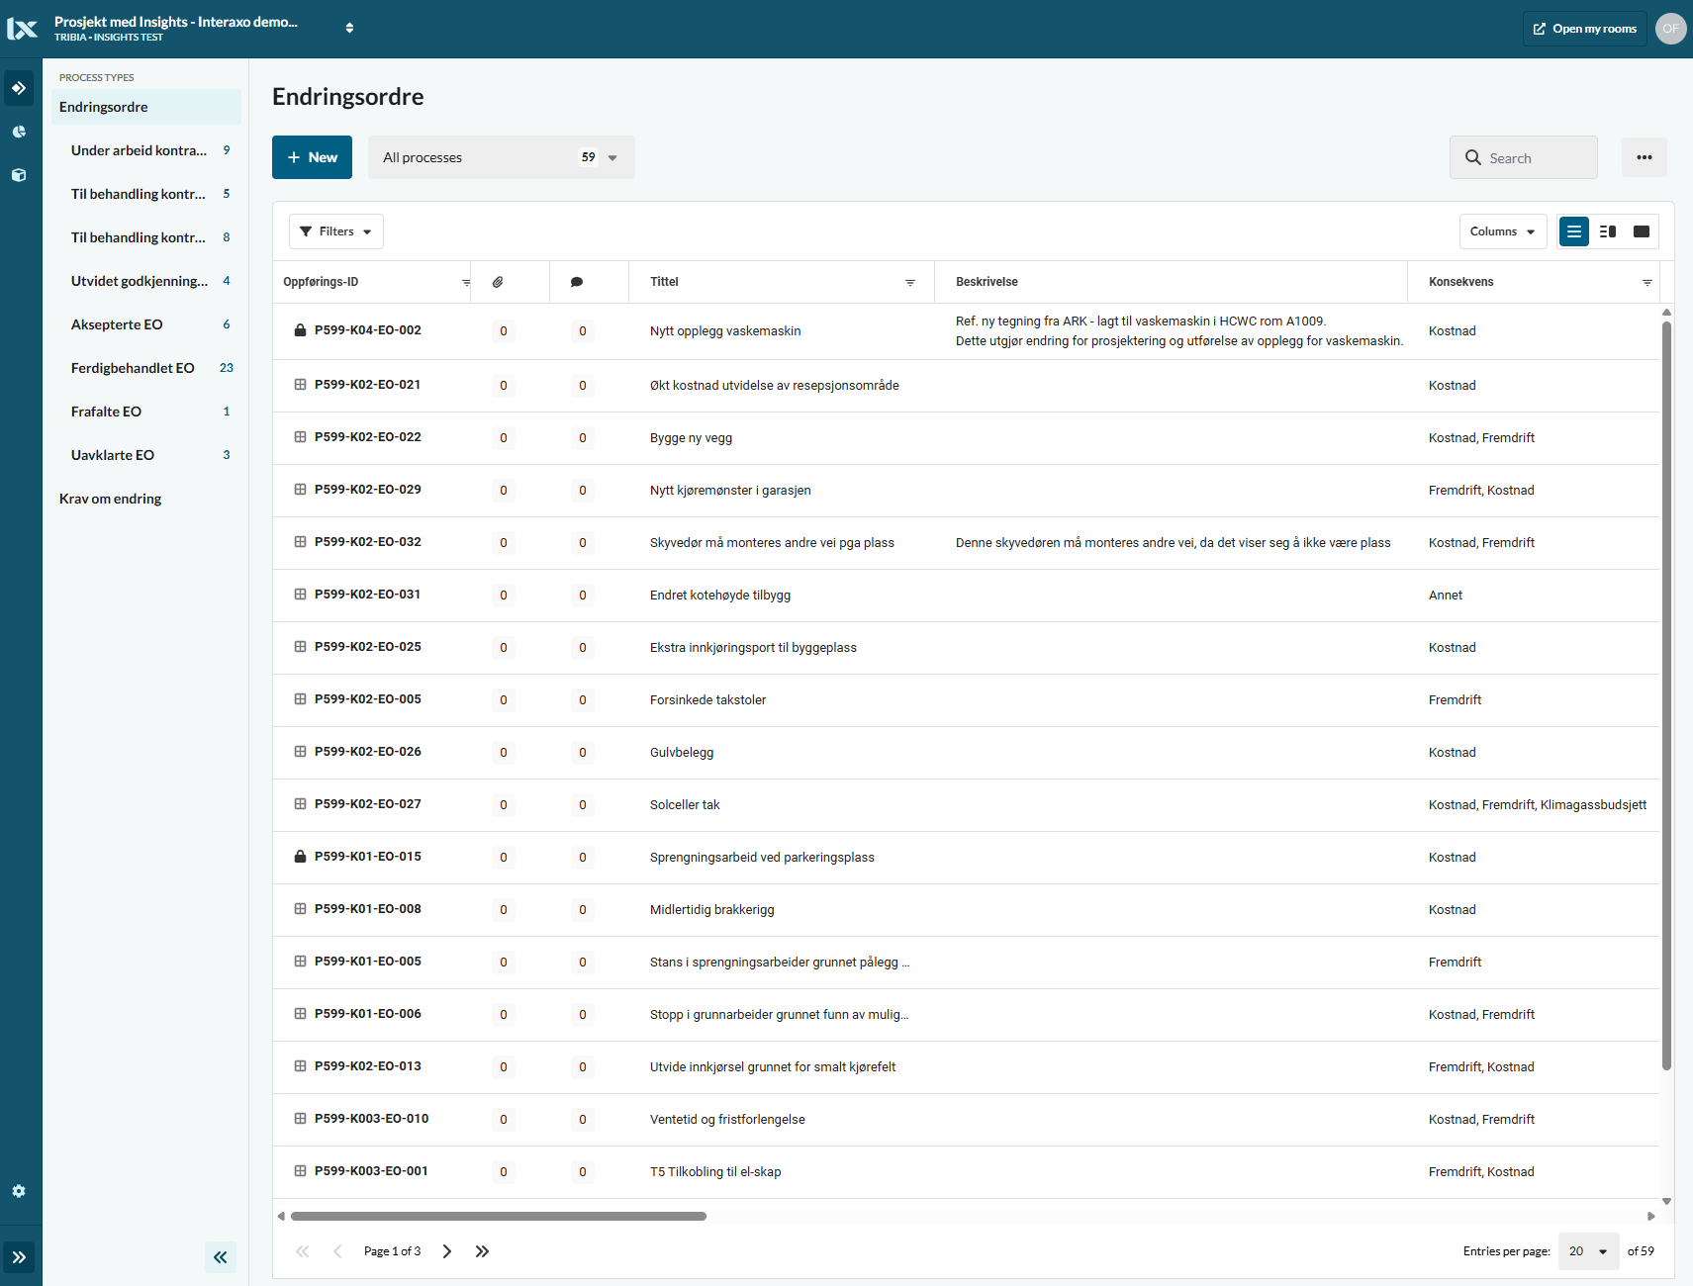Collapse the process types sidebar

220,1257
